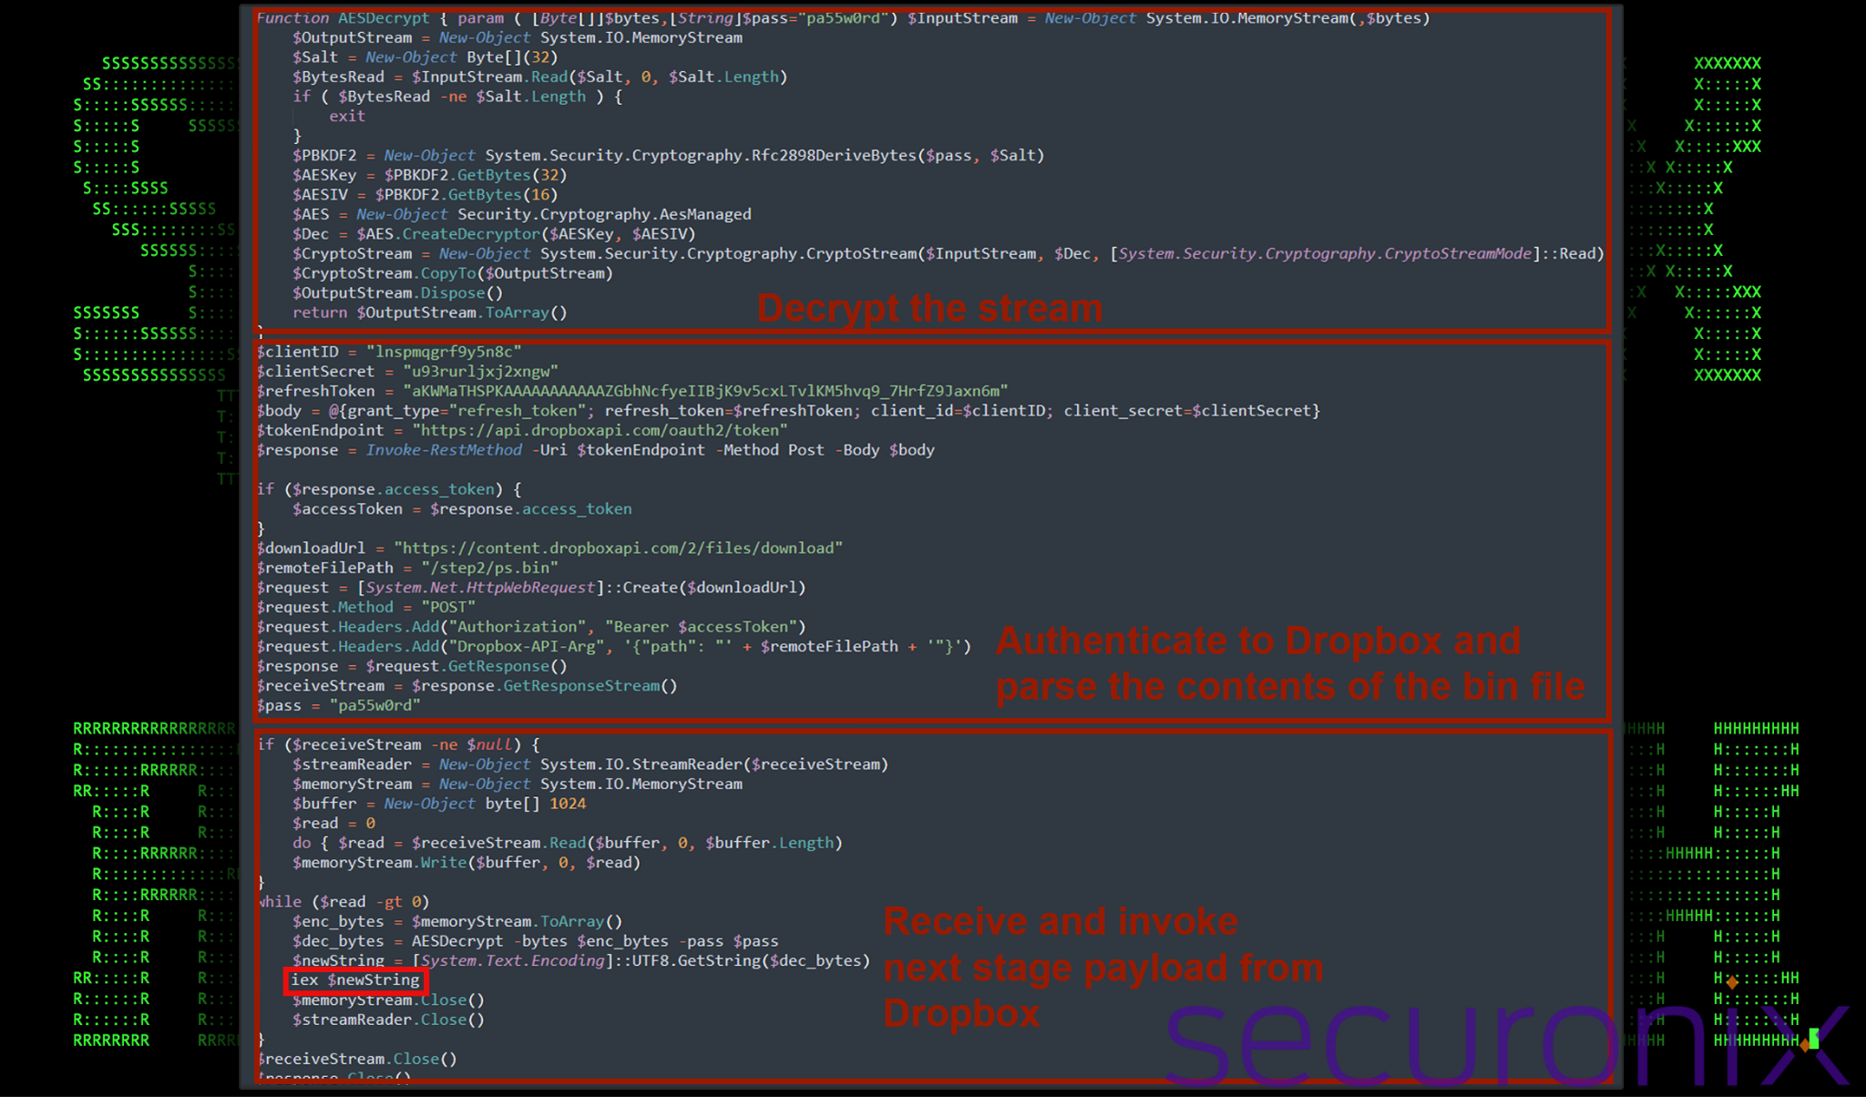Image resolution: width=1866 pixels, height=1097 pixels.
Task: Click the highlighted 'iex $newString' box
Action: point(355,980)
